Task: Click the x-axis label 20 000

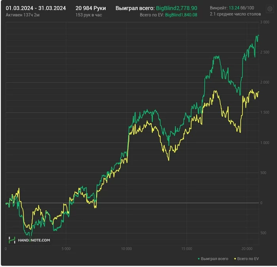Action: click(247, 249)
